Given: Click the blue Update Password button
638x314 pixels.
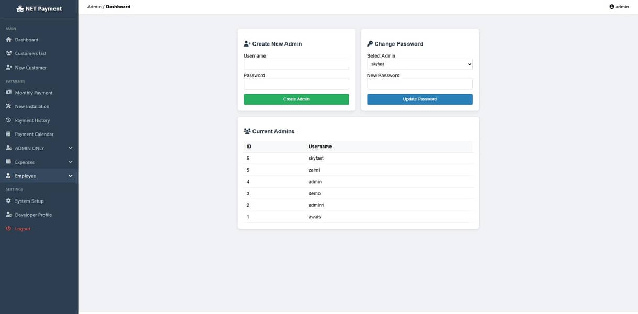Looking at the screenshot, I should coord(420,99).
